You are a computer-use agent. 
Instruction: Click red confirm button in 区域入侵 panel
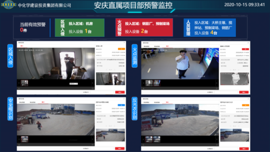pos(120,92)
